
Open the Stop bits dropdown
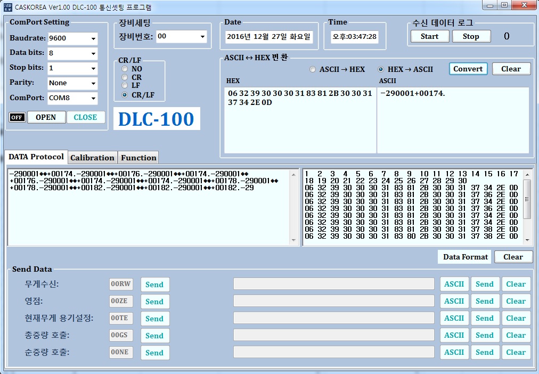72,68
